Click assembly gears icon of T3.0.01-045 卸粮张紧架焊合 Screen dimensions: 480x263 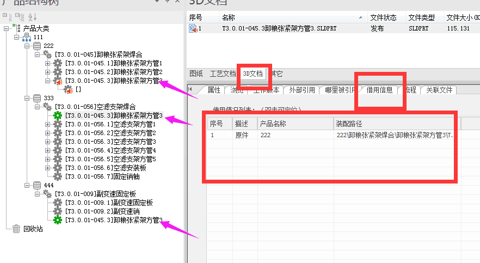coord(47,54)
